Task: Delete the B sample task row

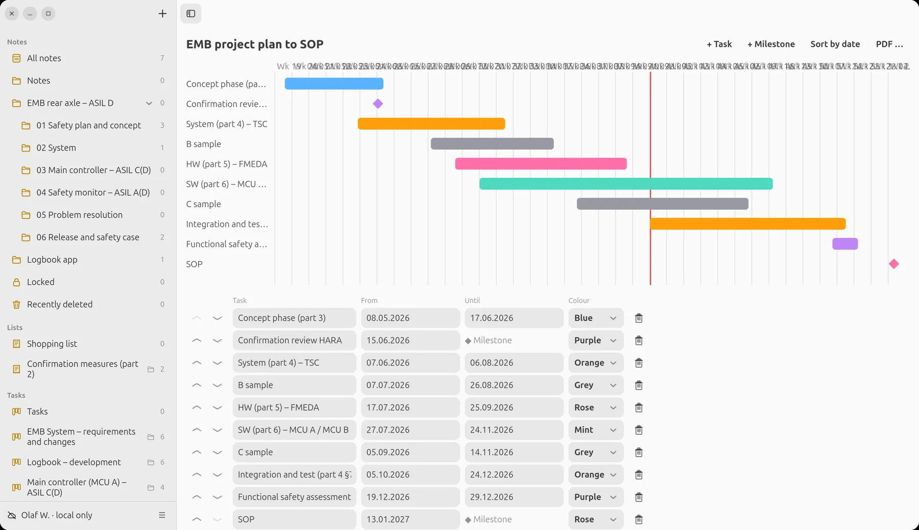Action: [639, 386]
